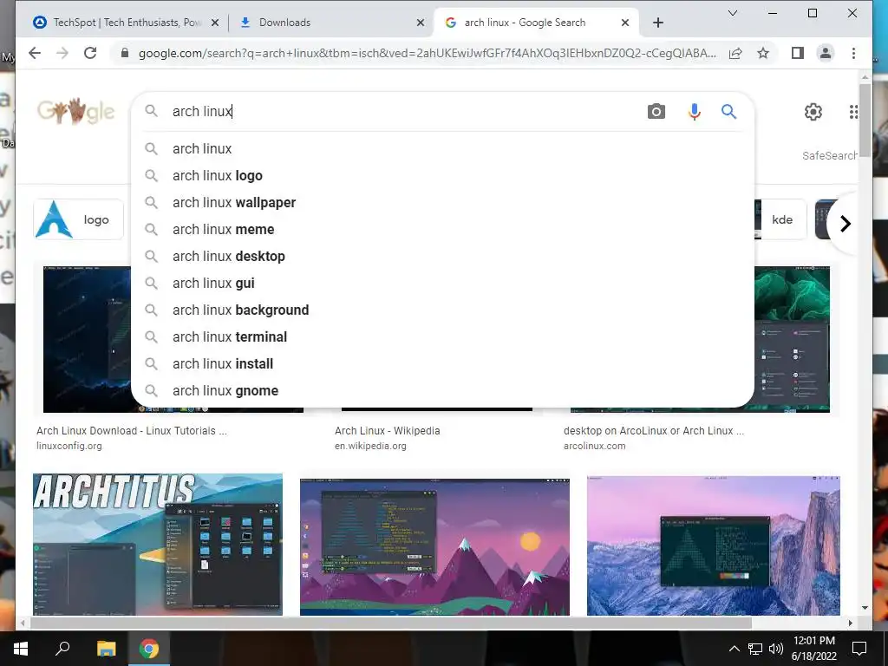888x666 pixels.
Task: Close the TechSpot tab
Action: 215,23
